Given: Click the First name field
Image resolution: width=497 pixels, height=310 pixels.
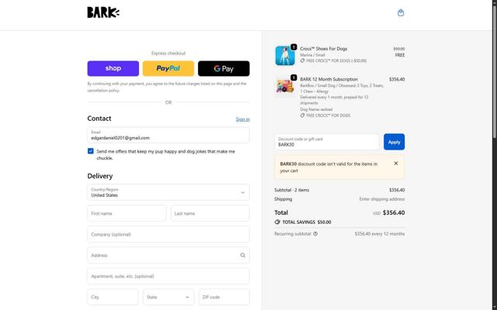Looking at the screenshot, I should point(127,213).
